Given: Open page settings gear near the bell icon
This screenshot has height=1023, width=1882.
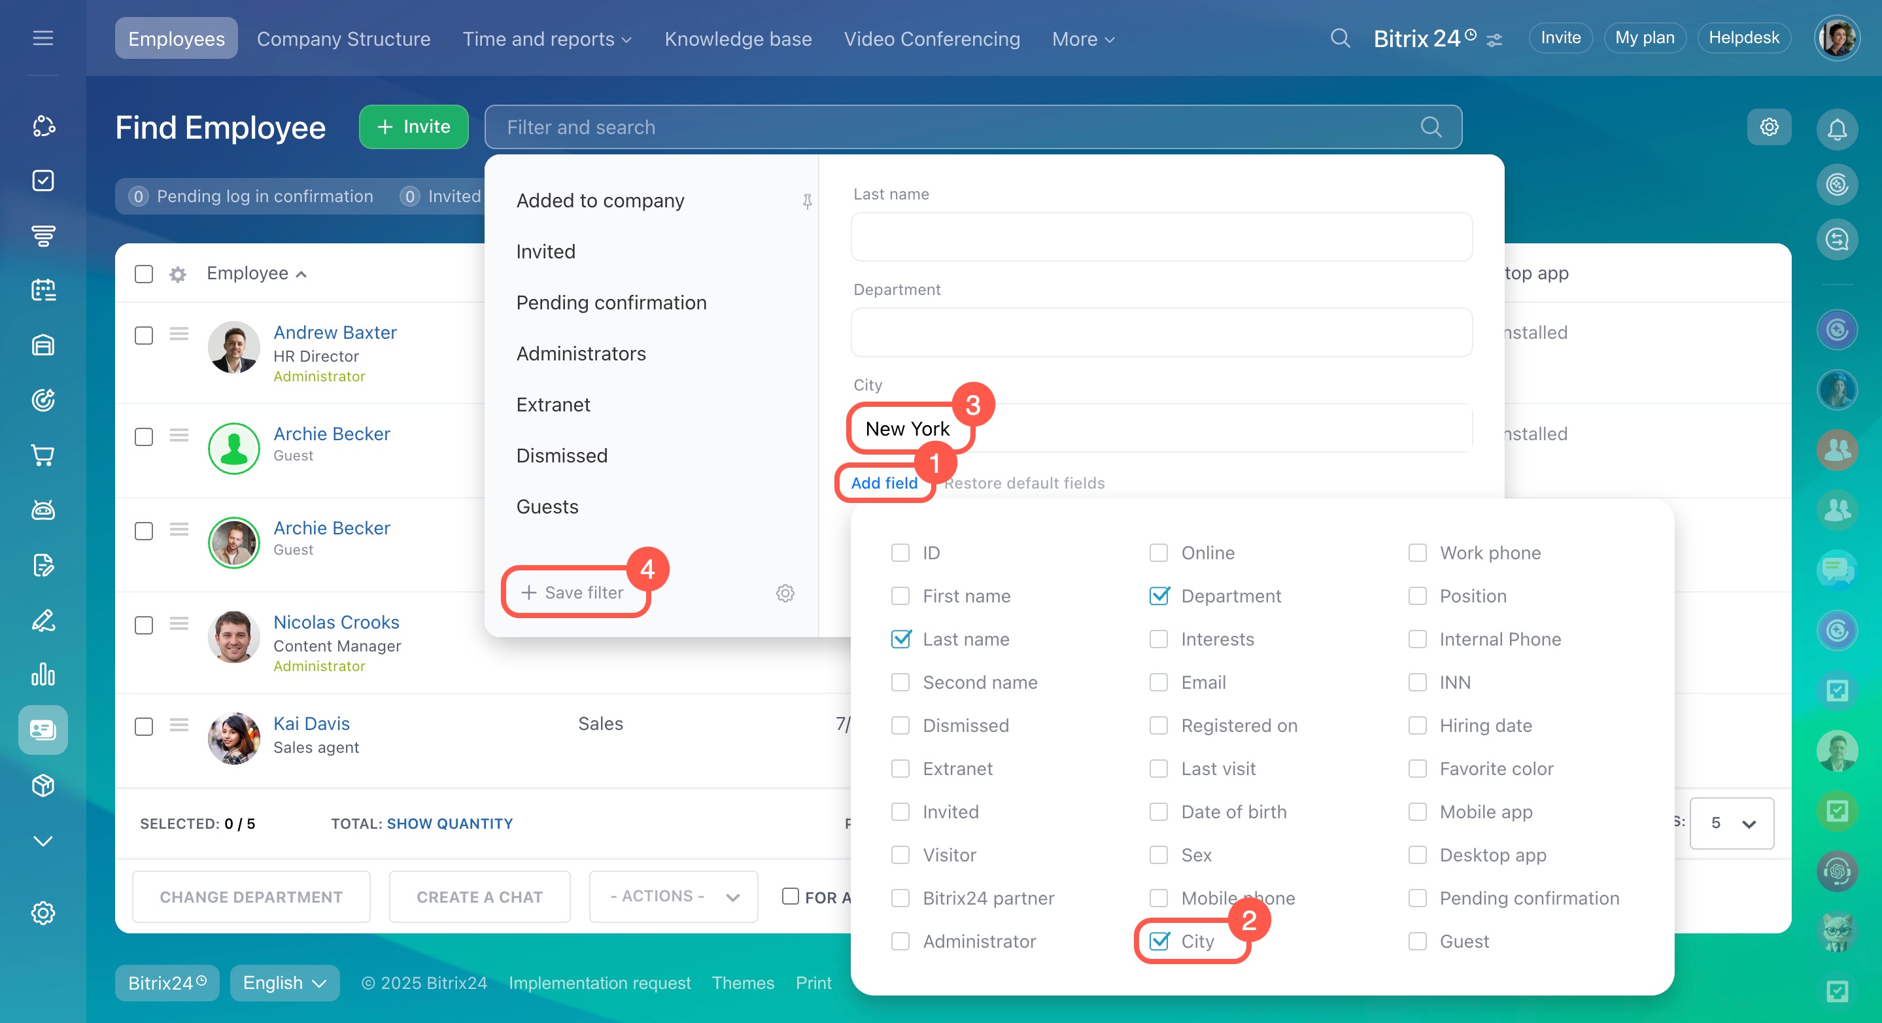Looking at the screenshot, I should pyautogui.click(x=1769, y=127).
